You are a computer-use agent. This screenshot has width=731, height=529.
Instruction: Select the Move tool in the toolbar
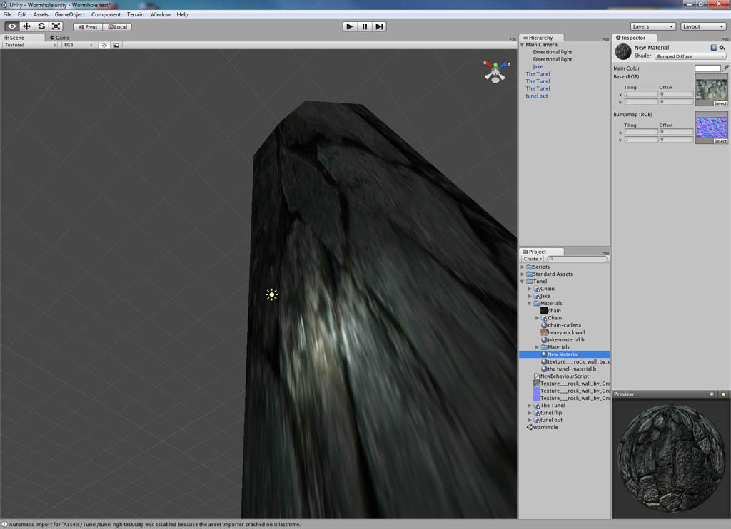(26, 26)
